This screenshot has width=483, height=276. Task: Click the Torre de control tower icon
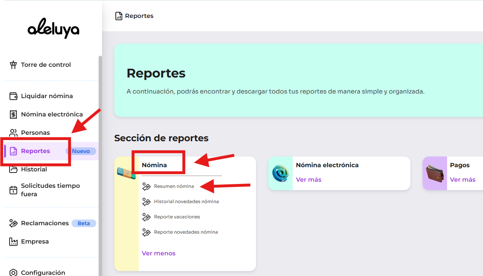pyautogui.click(x=14, y=65)
